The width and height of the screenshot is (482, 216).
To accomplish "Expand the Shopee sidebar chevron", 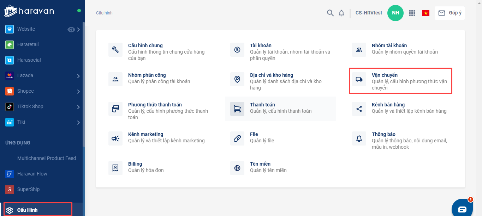I will [78, 91].
